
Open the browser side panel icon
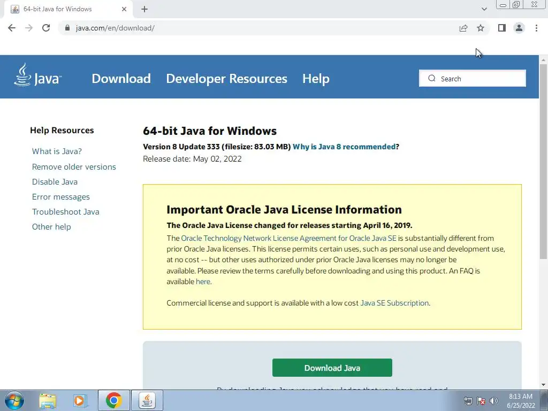pyautogui.click(x=502, y=28)
